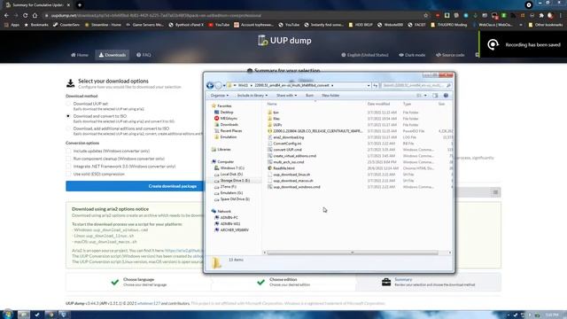The height and width of the screenshot is (319, 567).
Task: Open Source code link on UUP dump
Action: (450, 55)
